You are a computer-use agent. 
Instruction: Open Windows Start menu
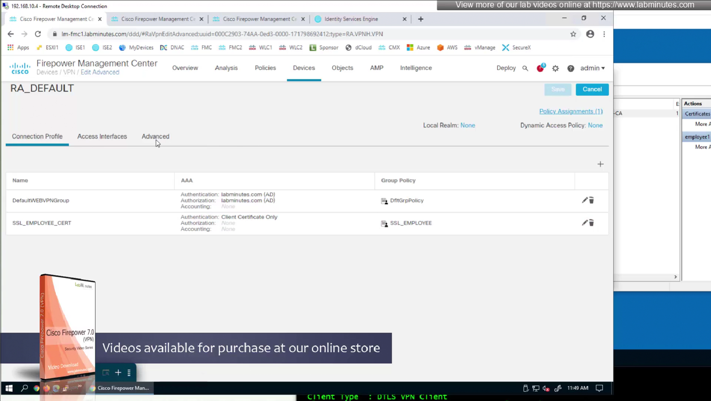click(x=9, y=388)
